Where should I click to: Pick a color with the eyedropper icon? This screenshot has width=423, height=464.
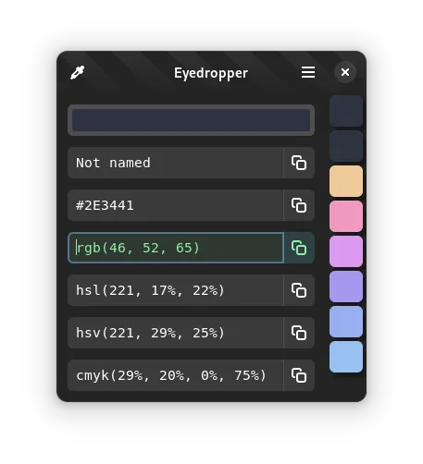pos(77,73)
